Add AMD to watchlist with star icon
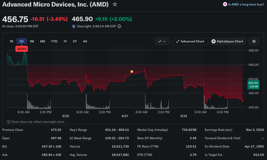The height and width of the screenshot is (160, 267). coord(115,4)
